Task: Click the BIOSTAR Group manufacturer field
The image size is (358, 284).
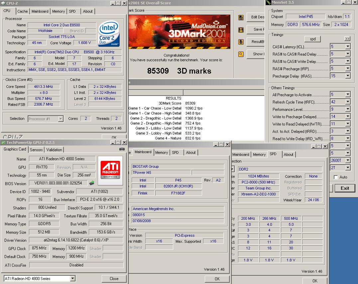Action: pyautogui.click(x=178, y=166)
